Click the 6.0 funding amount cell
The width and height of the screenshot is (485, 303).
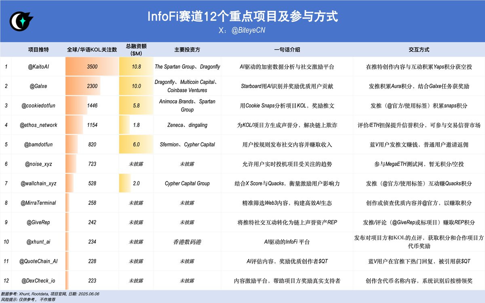[x=136, y=144]
